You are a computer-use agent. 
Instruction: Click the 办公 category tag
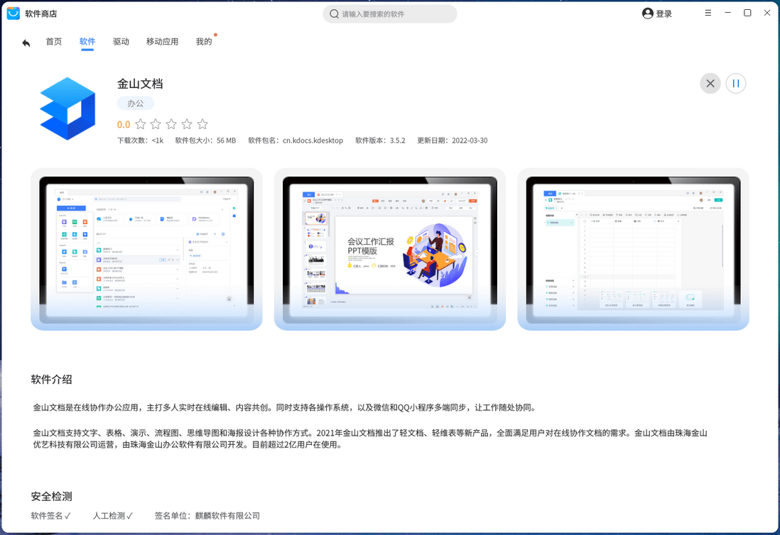pyautogui.click(x=136, y=103)
